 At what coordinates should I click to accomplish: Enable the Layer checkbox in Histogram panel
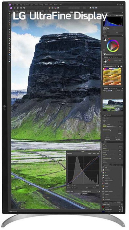point(115,15)
